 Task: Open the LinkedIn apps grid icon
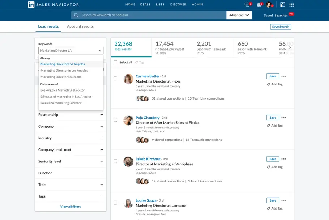[291, 4]
